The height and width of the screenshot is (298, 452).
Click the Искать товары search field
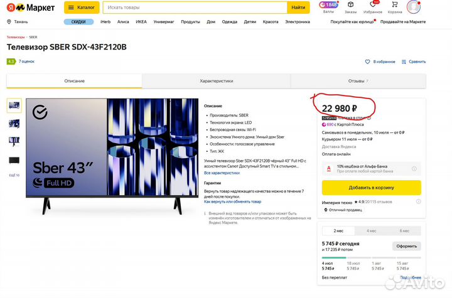195,8
